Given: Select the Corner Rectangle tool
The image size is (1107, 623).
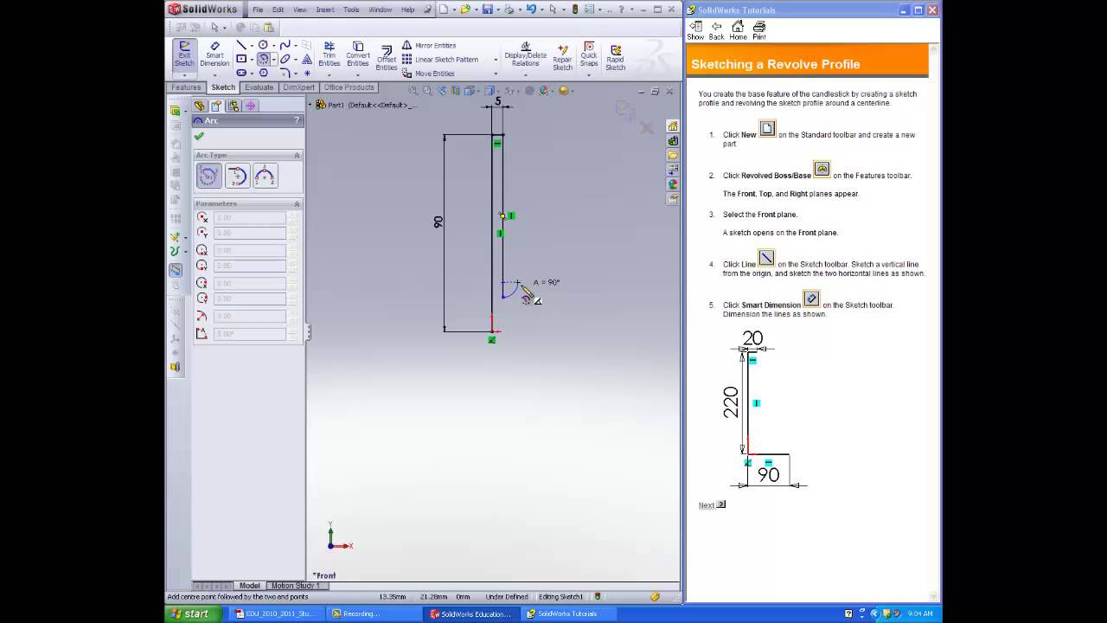Looking at the screenshot, I should [x=241, y=59].
